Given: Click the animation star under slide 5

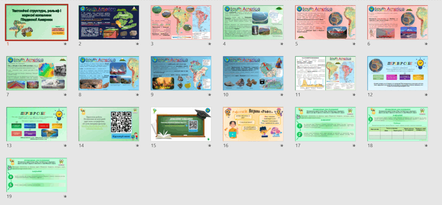Looking at the screenshot, I should click(x=354, y=44).
